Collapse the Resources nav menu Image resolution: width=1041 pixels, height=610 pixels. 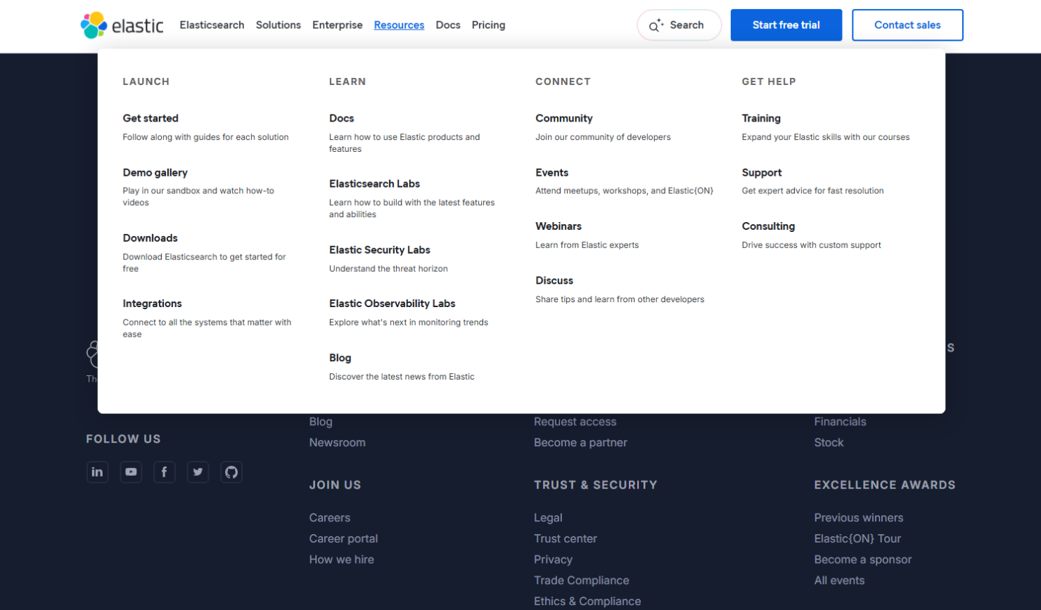tap(399, 25)
